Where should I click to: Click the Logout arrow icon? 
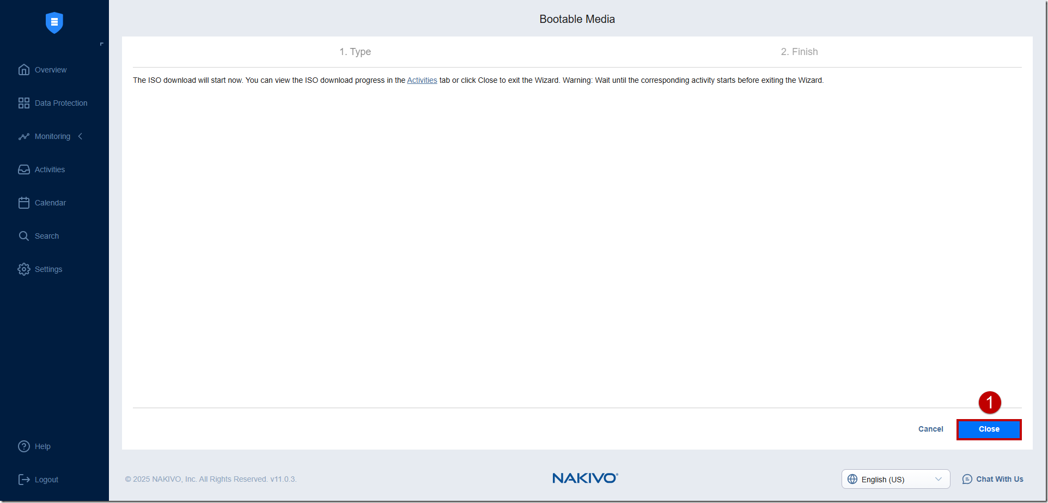(24, 480)
